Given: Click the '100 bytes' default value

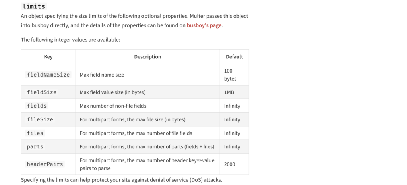Looking at the screenshot, I should pos(231,75).
